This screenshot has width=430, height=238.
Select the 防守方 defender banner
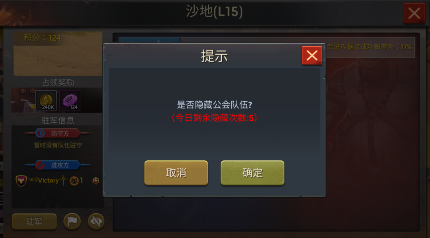tap(58, 134)
